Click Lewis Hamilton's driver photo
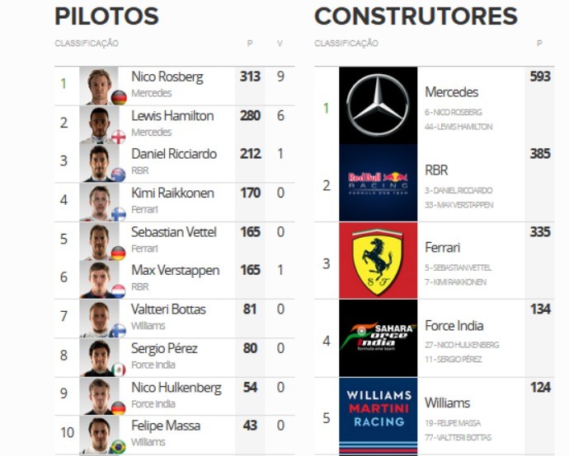 point(101,123)
